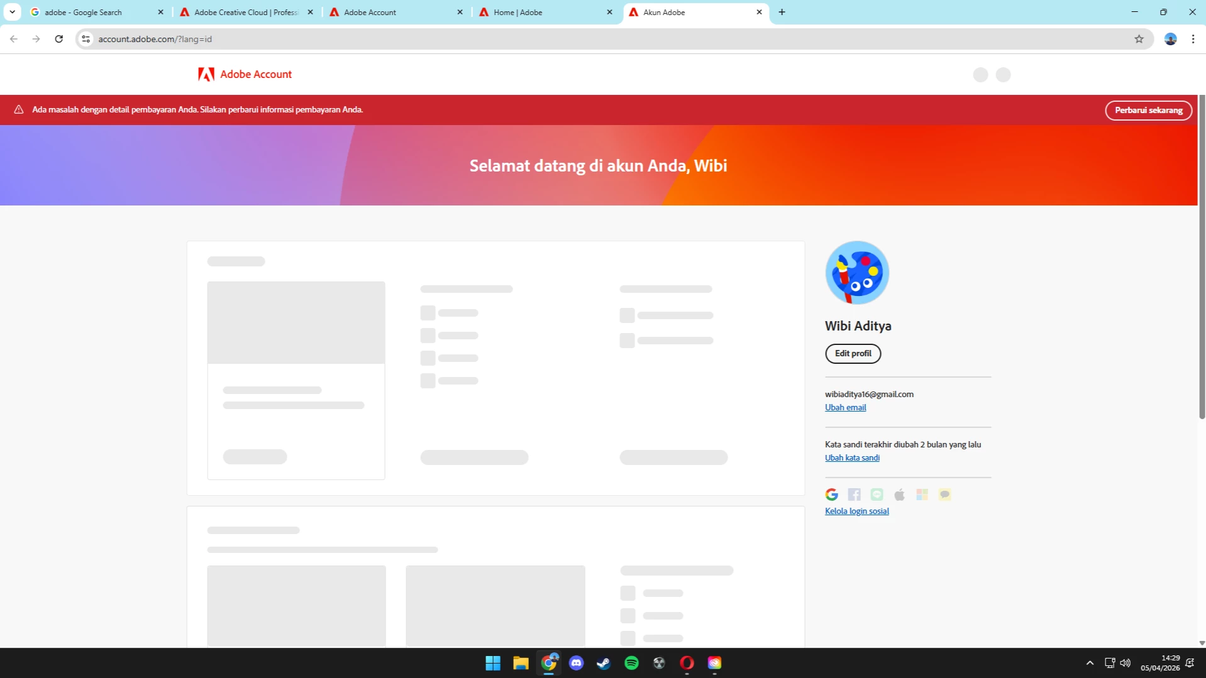Close the Akun Adobe tab

point(759,12)
